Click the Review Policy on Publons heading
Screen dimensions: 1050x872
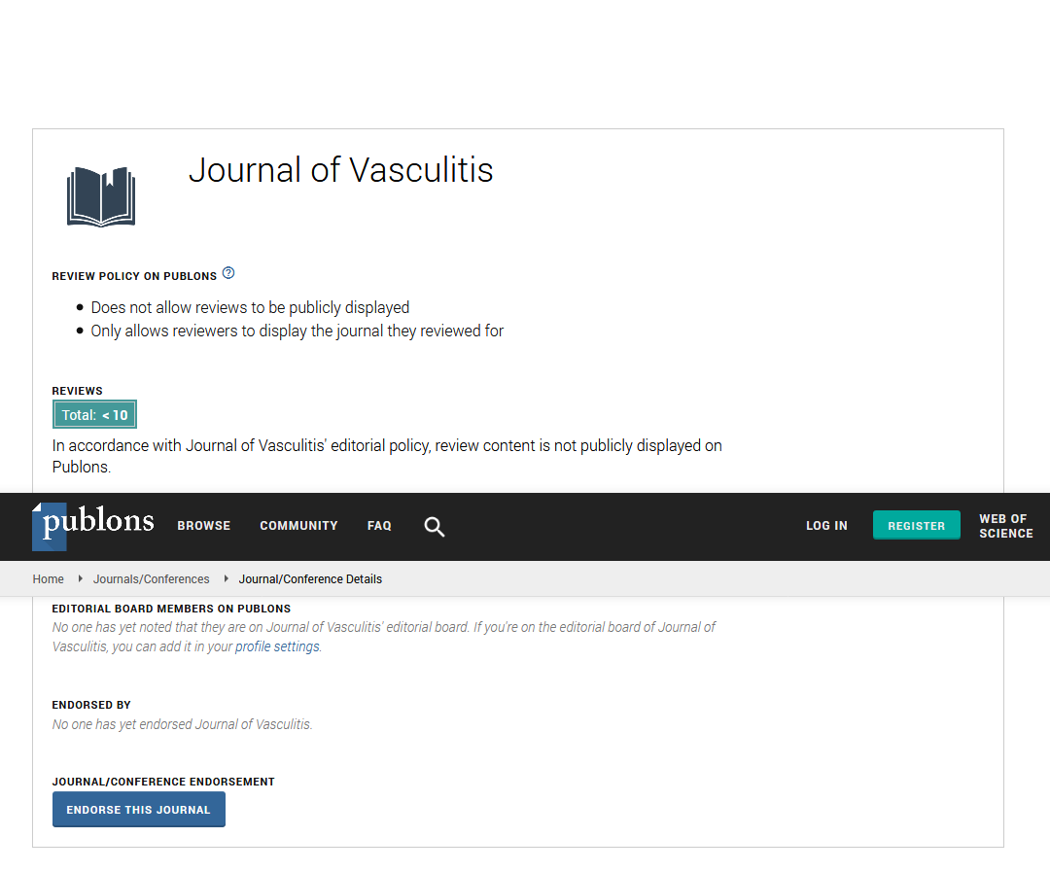tap(134, 277)
